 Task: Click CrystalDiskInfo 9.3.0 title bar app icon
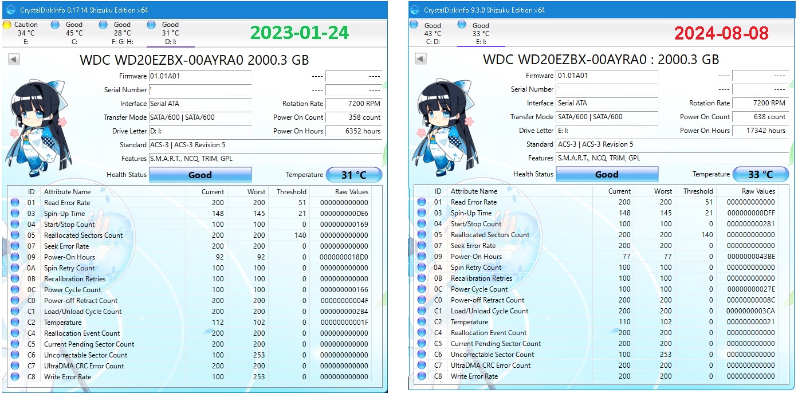[415, 10]
